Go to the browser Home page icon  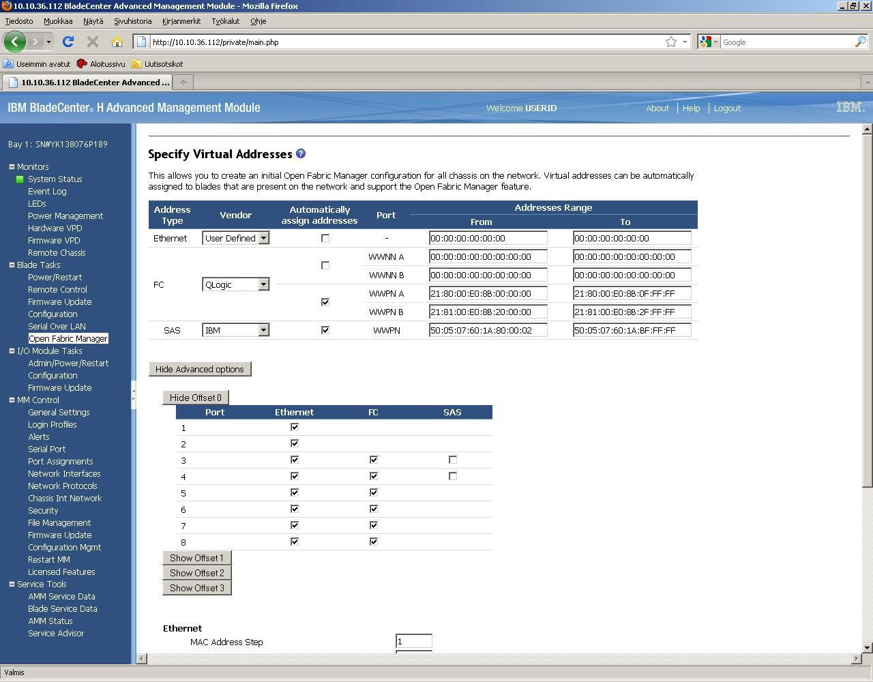[117, 42]
